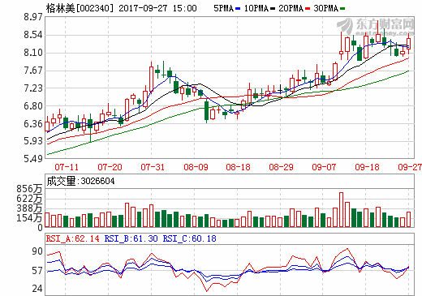Click the 08-09 date axis label

click(x=196, y=167)
